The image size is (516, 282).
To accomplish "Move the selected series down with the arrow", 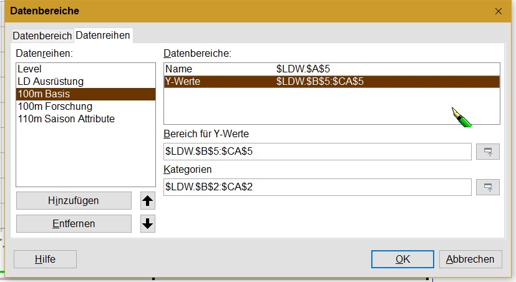I will [148, 224].
